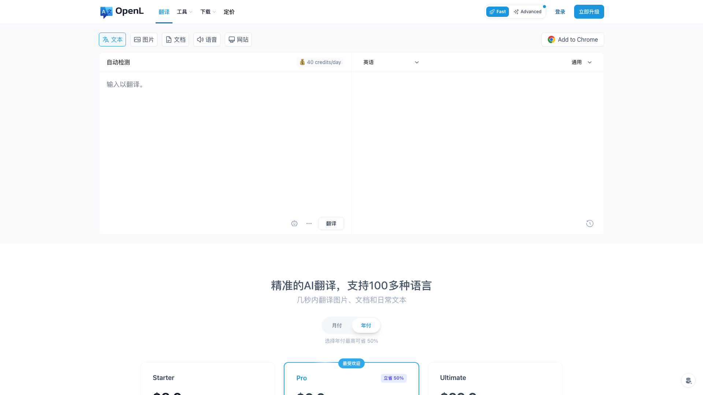Screen dimensions: 703x395
Task: Click the 立省 50% badge
Action: coord(394,378)
